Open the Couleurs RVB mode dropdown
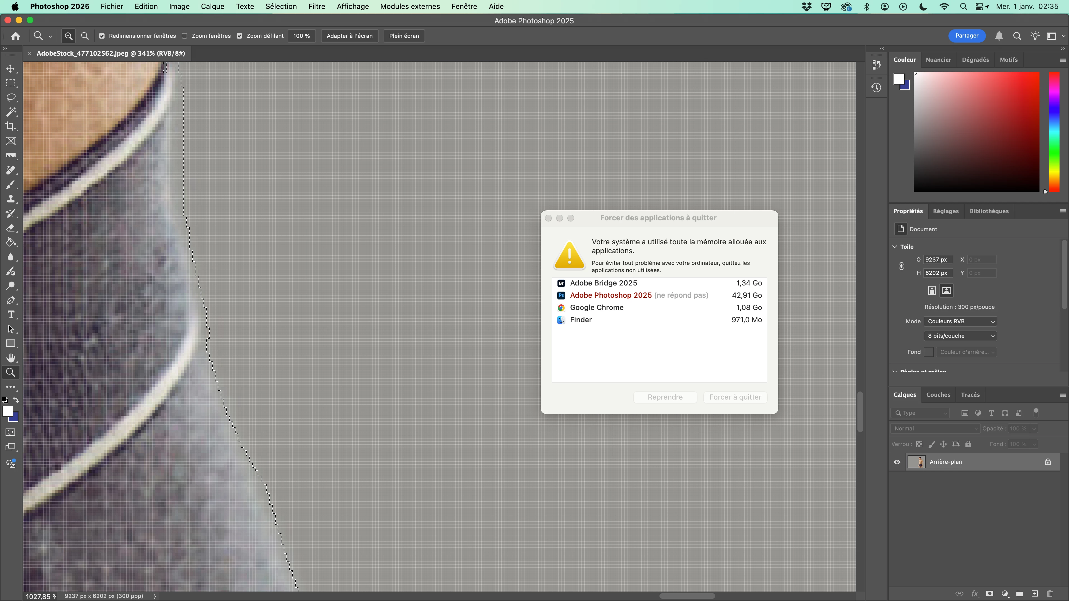1069x601 pixels. tap(960, 321)
